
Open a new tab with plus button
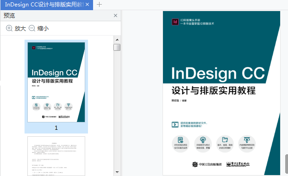(x=99, y=5)
